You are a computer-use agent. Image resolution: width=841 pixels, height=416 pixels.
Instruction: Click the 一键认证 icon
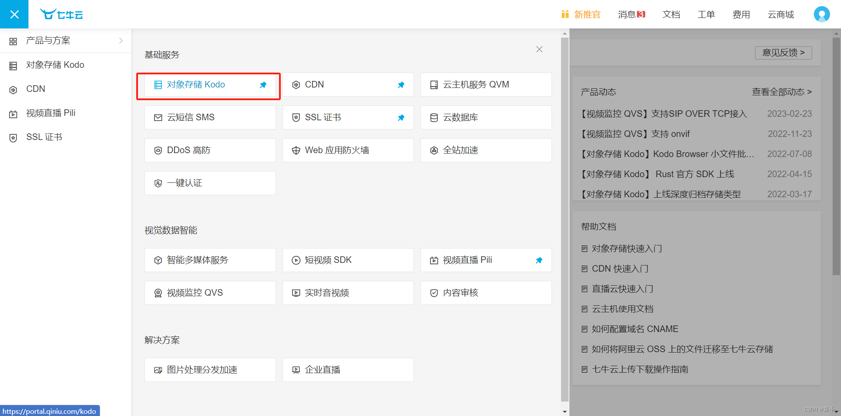pyautogui.click(x=158, y=183)
